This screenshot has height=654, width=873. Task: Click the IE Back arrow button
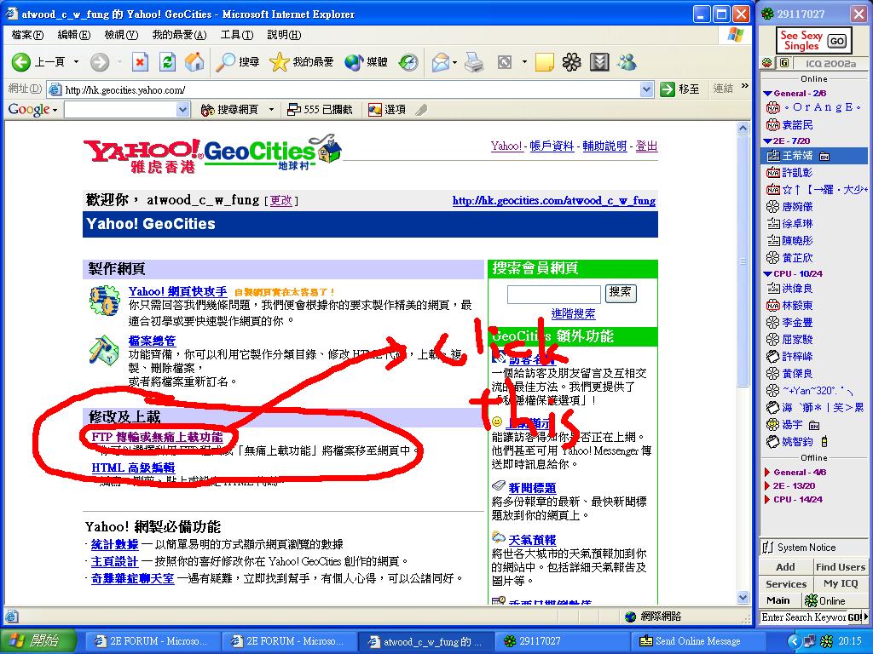21,61
